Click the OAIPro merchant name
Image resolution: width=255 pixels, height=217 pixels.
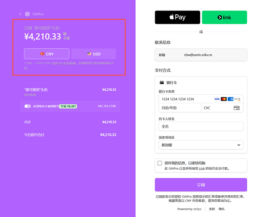click(38, 14)
